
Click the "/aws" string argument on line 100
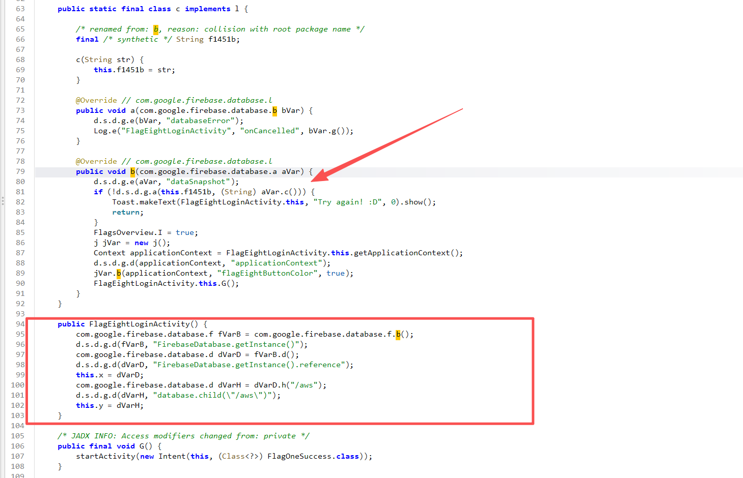tap(306, 385)
